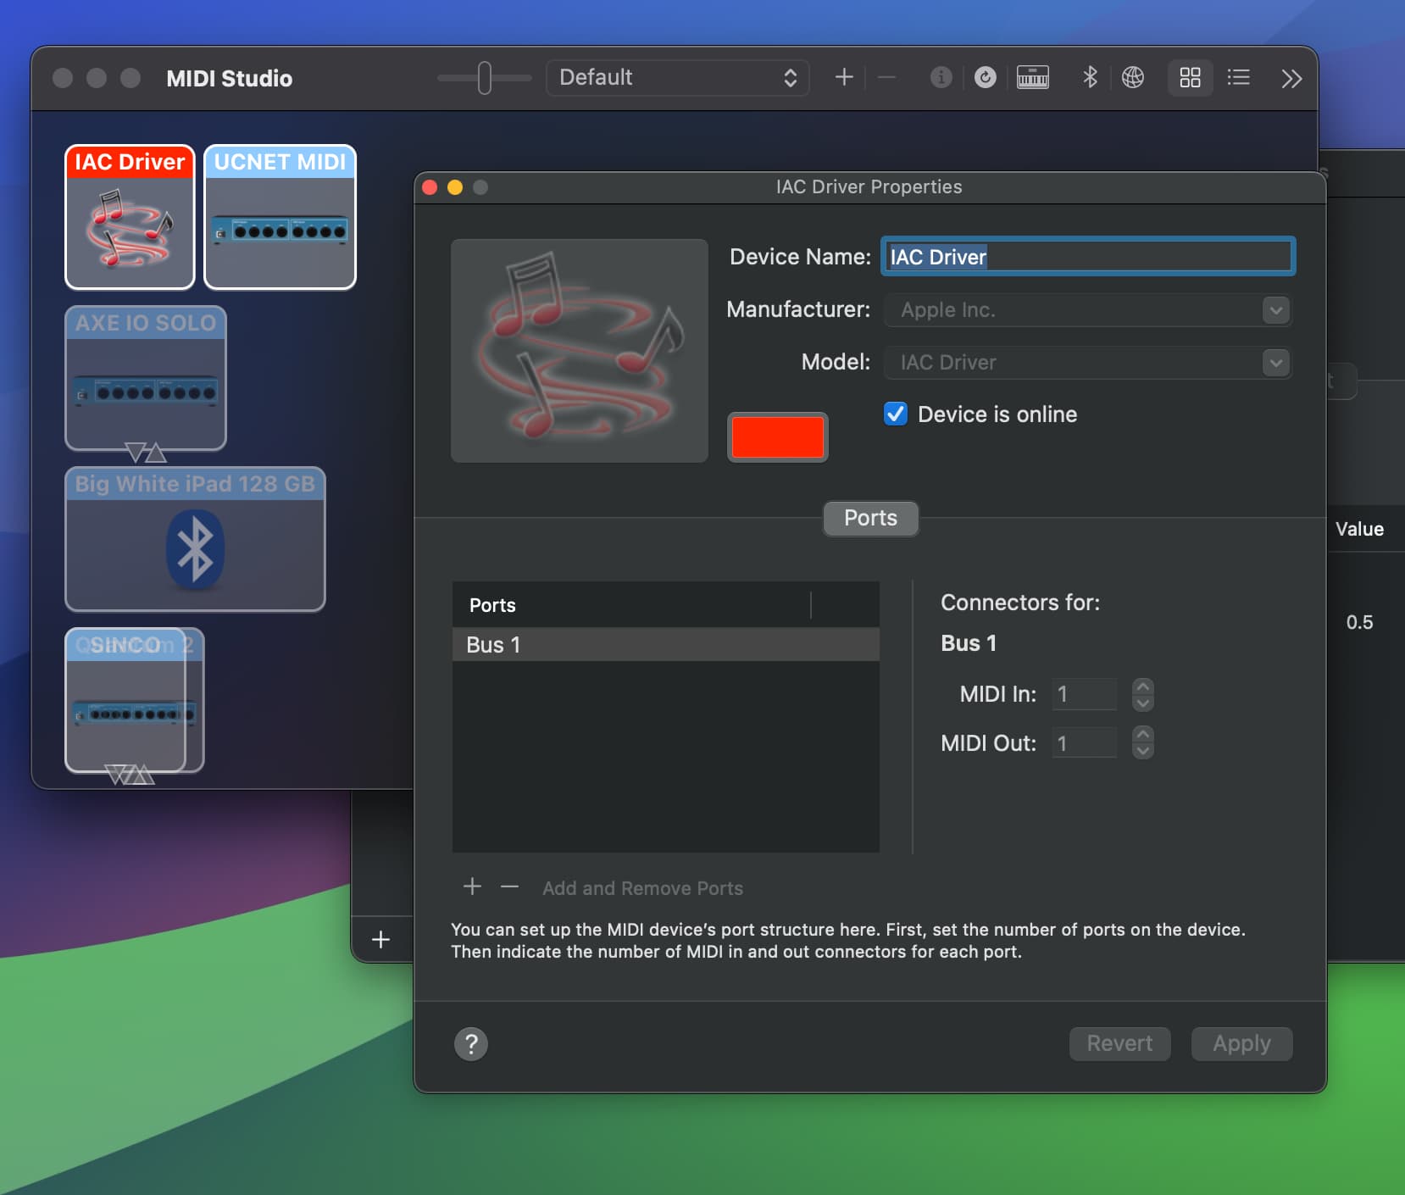Image resolution: width=1405 pixels, height=1195 pixels.
Task: Click the piano keyboard test setup icon
Action: 1032,78
